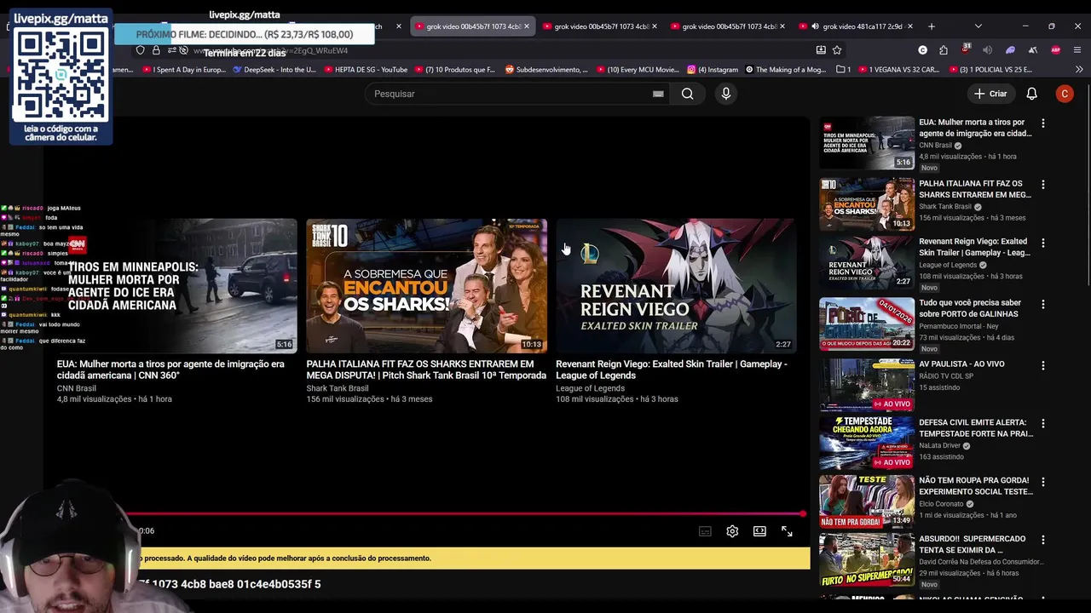Open the Instagram bookmark

713,70
